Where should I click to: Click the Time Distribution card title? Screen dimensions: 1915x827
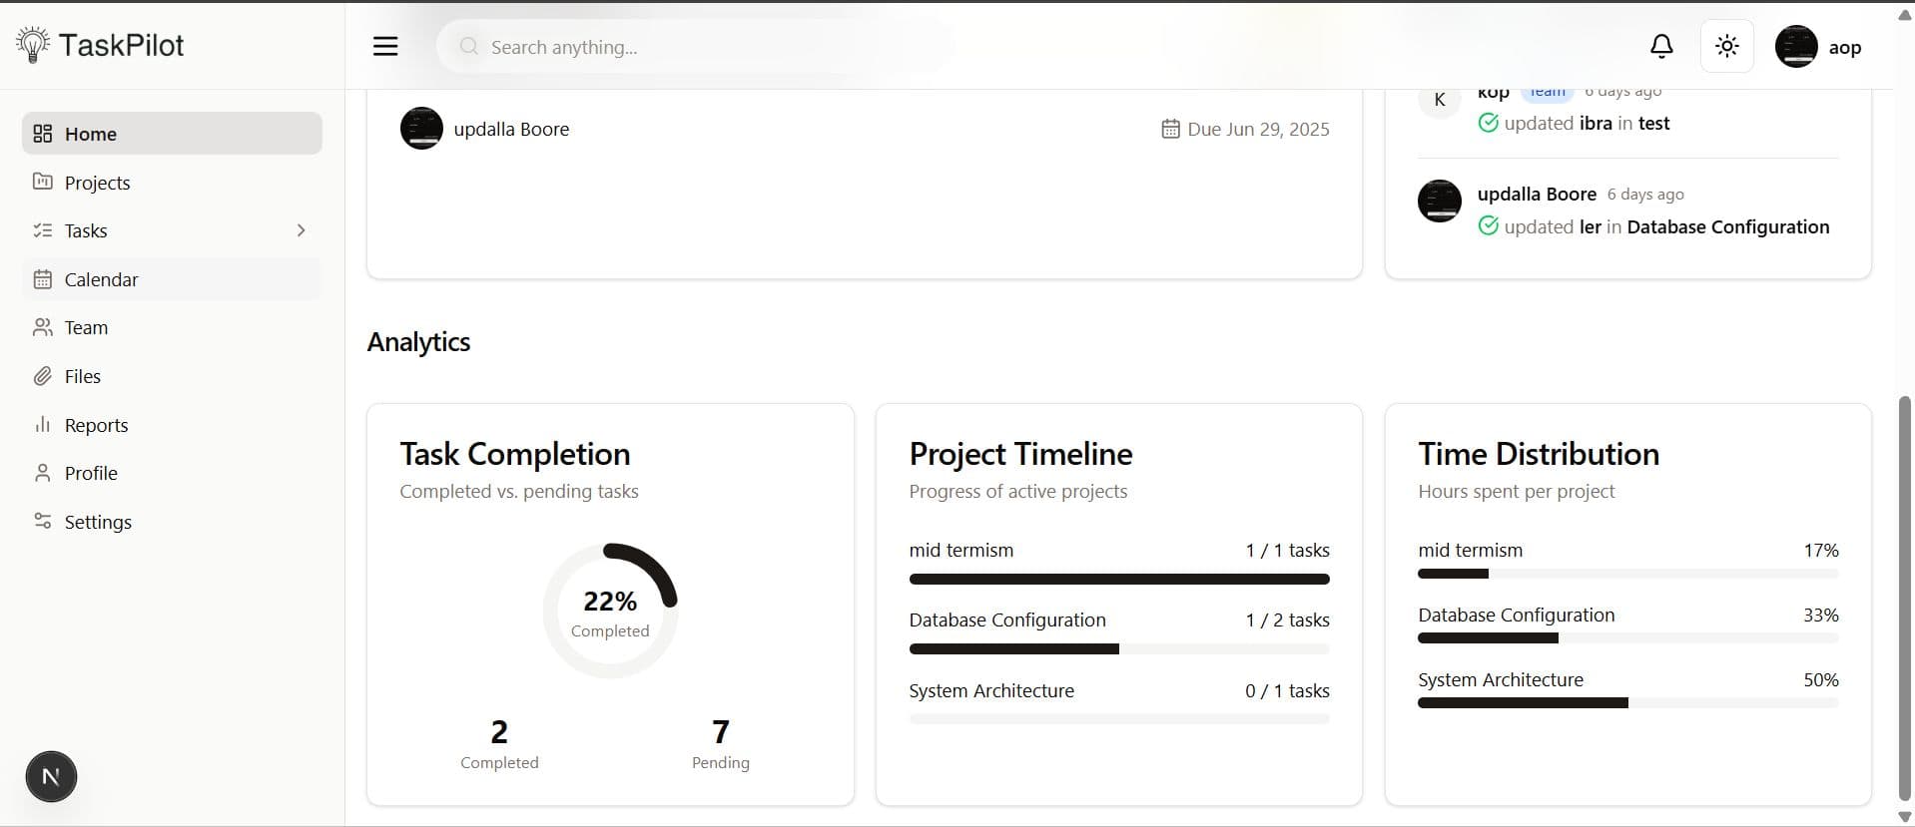pyautogui.click(x=1539, y=454)
